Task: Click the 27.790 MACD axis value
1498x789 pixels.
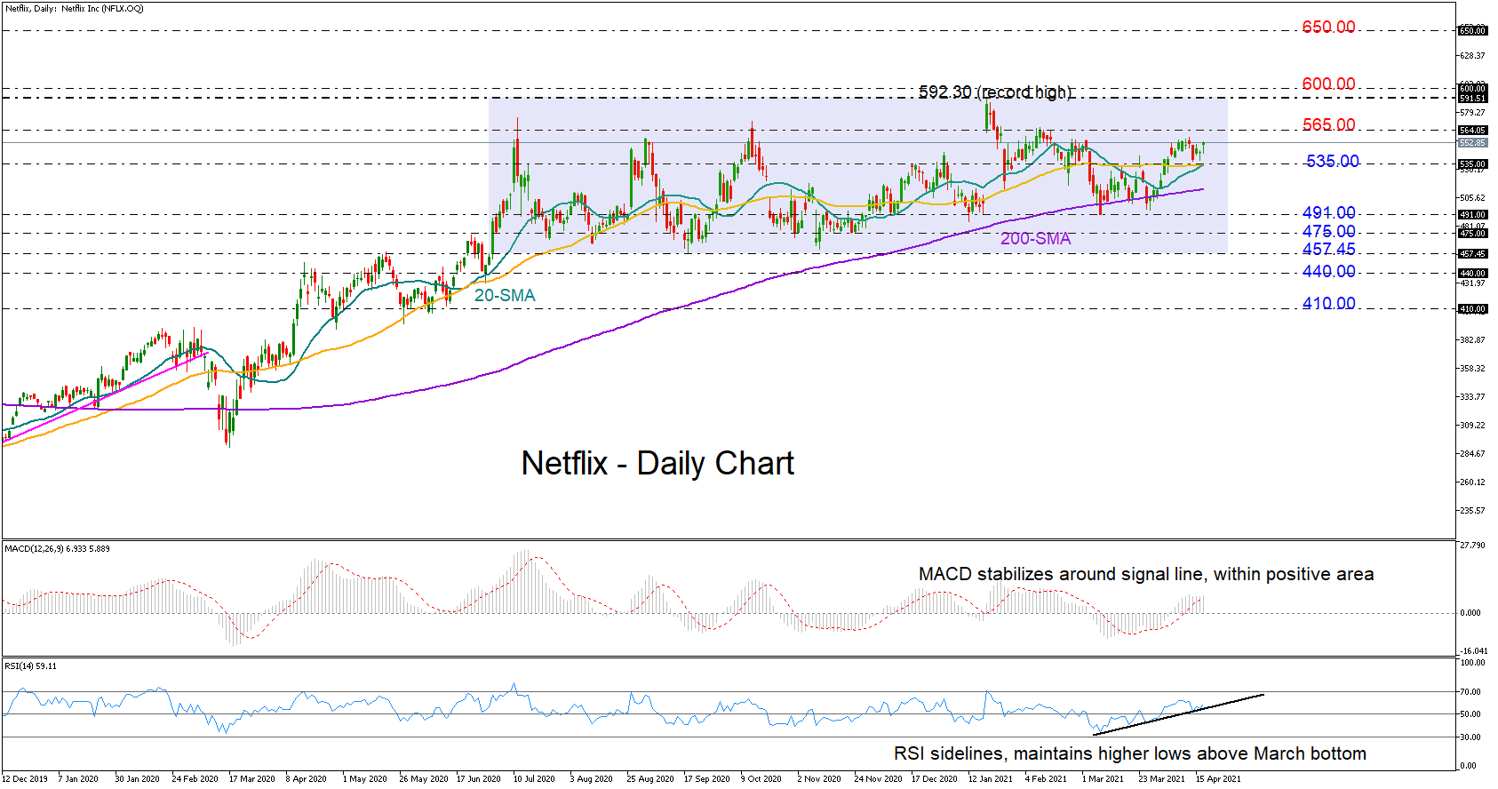Action: coord(1472,546)
